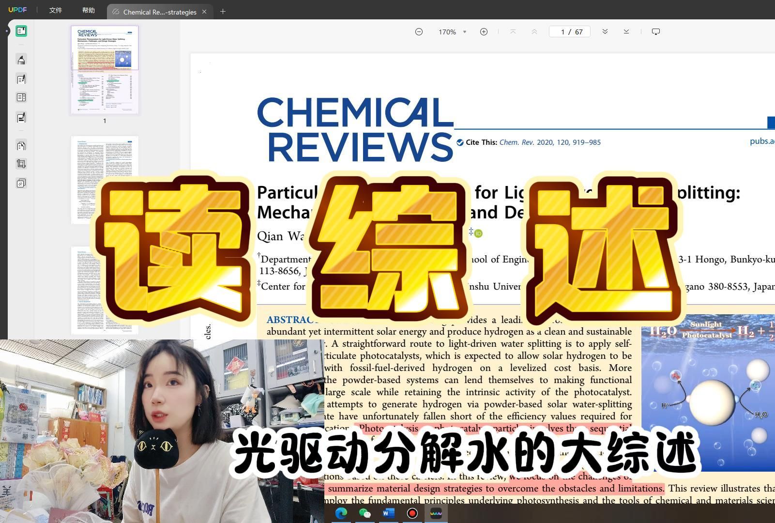Start presentation slideshow mode icon
775x523 pixels.
click(x=656, y=31)
